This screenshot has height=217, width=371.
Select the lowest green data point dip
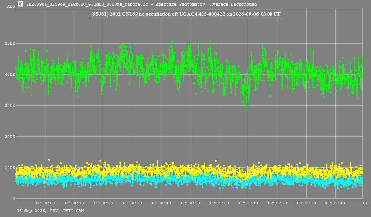pyautogui.click(x=246, y=110)
